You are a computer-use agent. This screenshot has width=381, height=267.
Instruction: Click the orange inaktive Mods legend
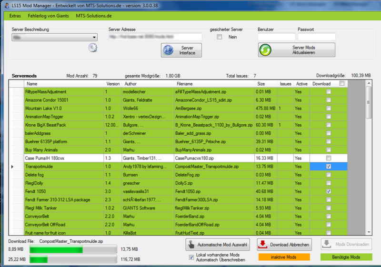tap(284, 257)
